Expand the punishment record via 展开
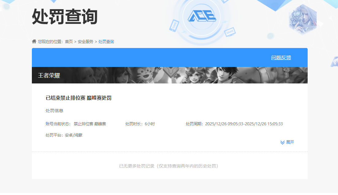The image size is (338, 195). point(290,142)
